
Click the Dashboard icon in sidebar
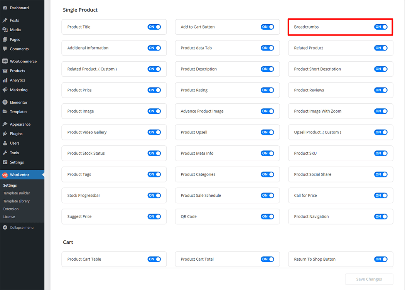point(5,8)
